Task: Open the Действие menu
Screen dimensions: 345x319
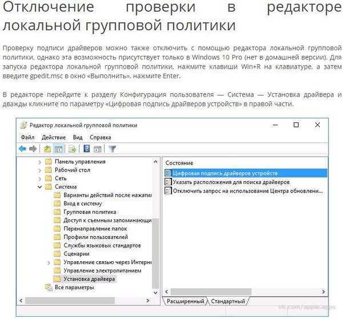Action: click(x=54, y=137)
